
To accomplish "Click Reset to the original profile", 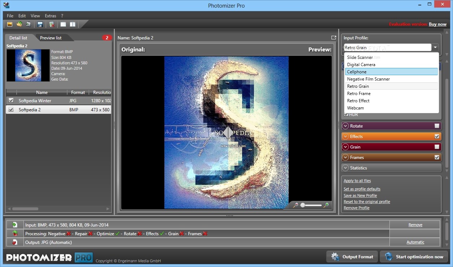I will coord(367,202).
